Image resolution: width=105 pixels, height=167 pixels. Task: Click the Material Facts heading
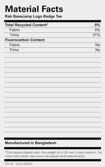click(34, 9)
